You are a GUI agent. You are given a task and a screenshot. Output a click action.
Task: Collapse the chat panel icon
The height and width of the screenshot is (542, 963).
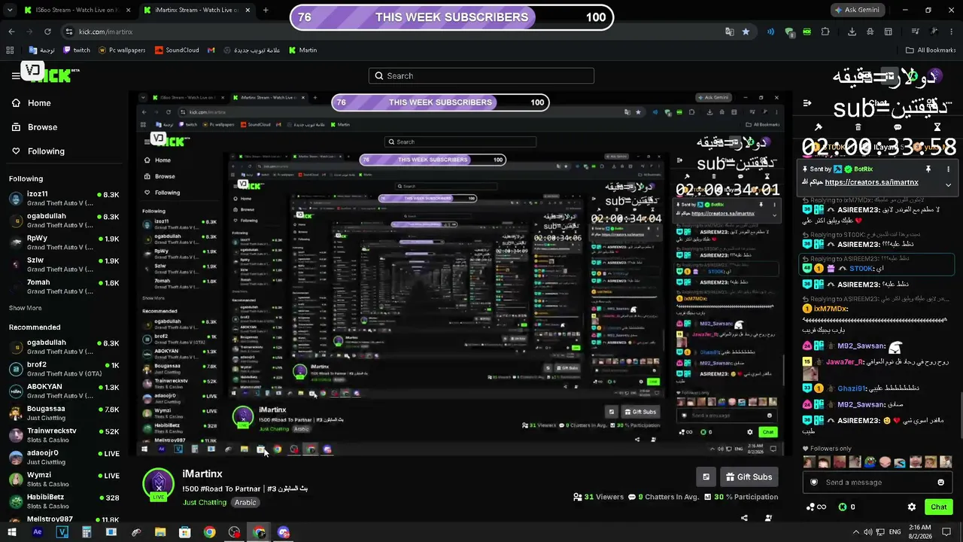807,103
